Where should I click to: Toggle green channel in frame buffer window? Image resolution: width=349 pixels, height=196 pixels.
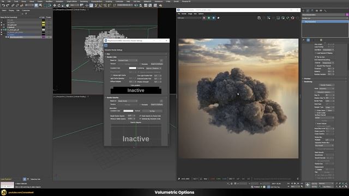tap(209, 18)
